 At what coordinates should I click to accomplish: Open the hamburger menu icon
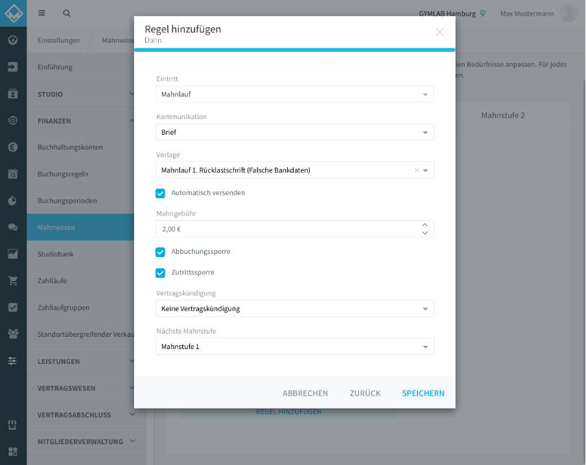click(x=41, y=13)
